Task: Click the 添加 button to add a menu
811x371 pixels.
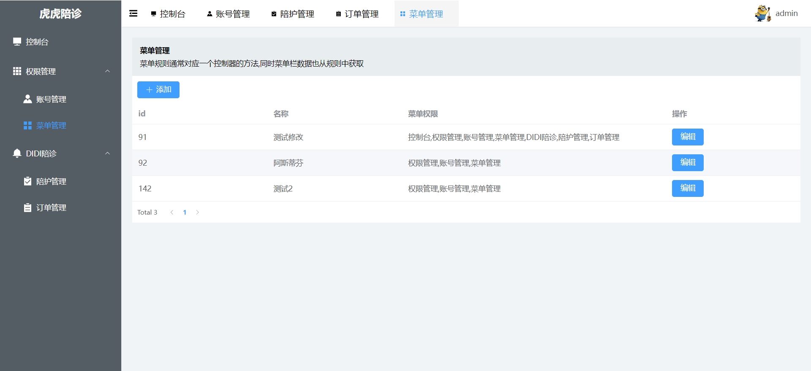Action: tap(158, 90)
